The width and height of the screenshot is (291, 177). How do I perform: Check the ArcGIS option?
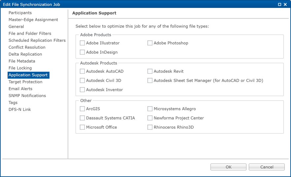82,109
